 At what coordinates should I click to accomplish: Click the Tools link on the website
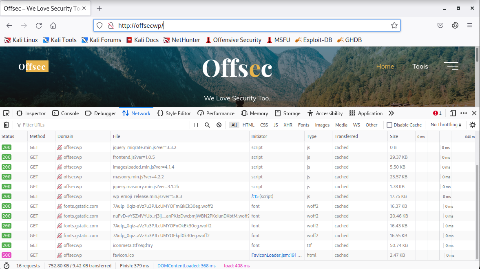point(420,66)
